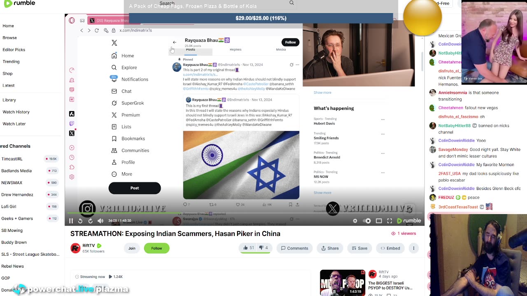Click the thumbs down dislike button
Image resolution: width=527 pixels, height=296 pixels.
click(263, 248)
